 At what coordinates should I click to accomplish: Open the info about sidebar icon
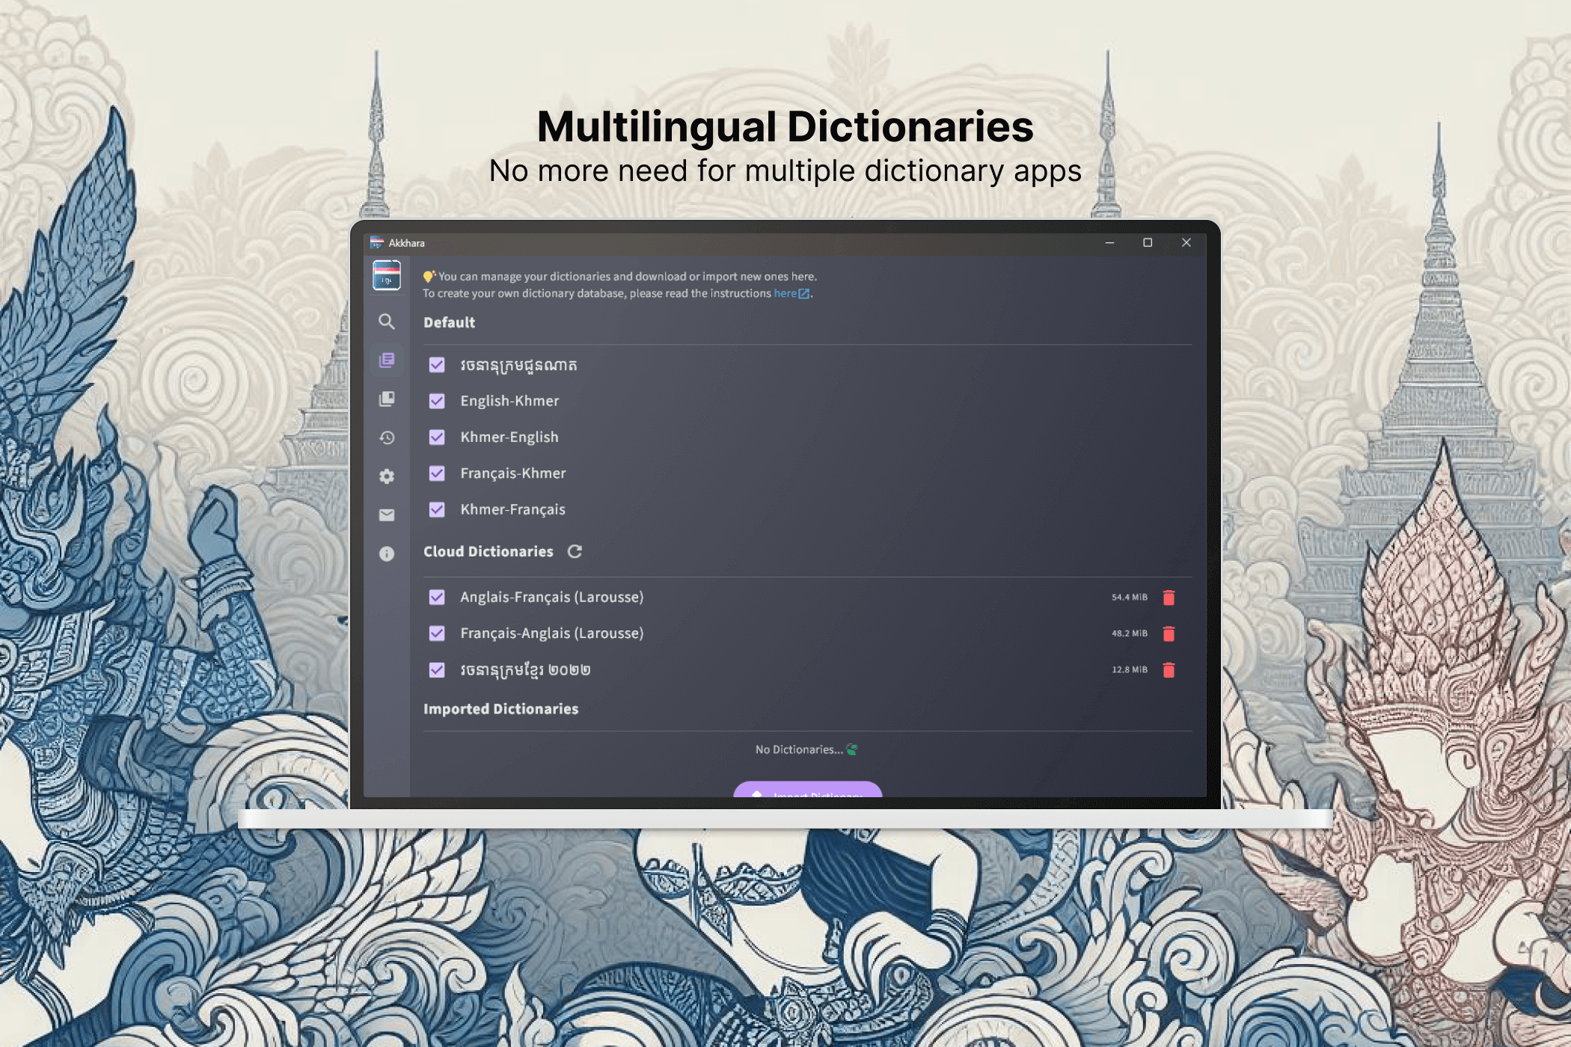point(386,554)
